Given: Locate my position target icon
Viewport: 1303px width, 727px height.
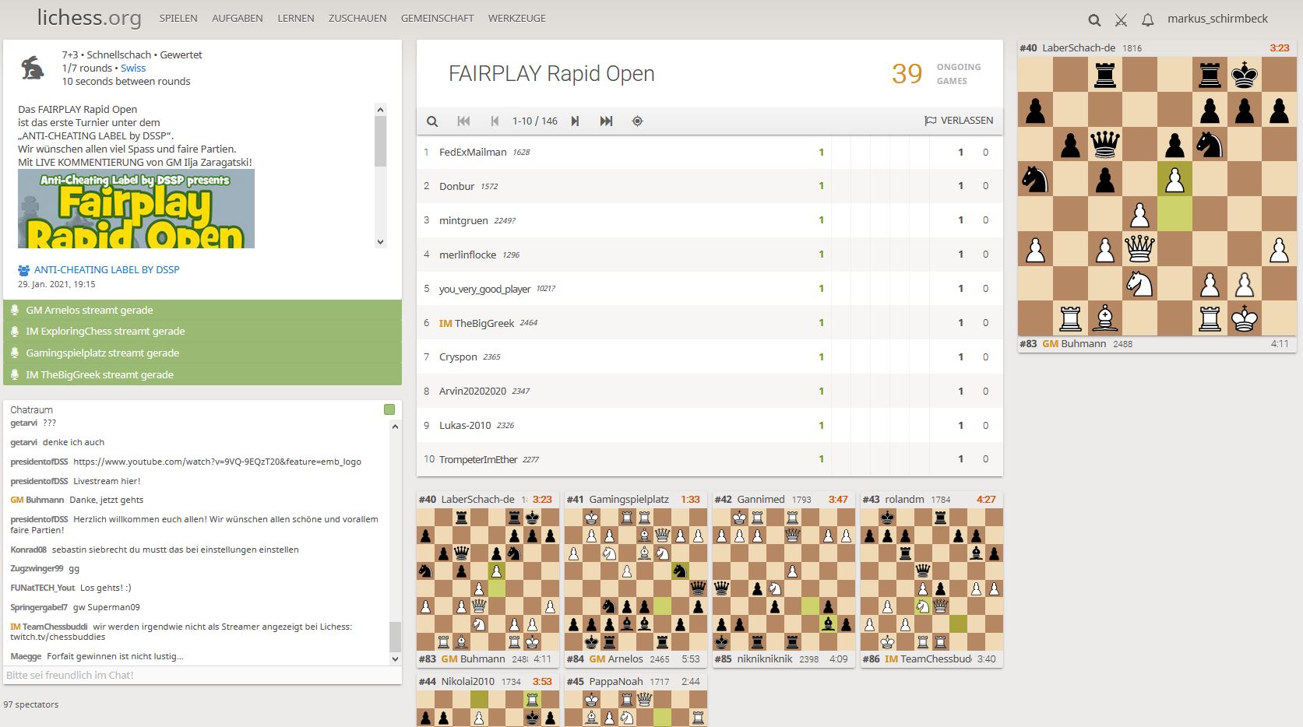Looking at the screenshot, I should coord(637,121).
